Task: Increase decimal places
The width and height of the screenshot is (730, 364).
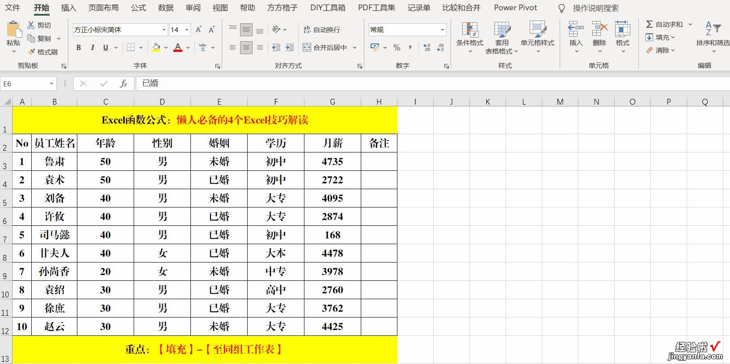Action: (x=427, y=47)
